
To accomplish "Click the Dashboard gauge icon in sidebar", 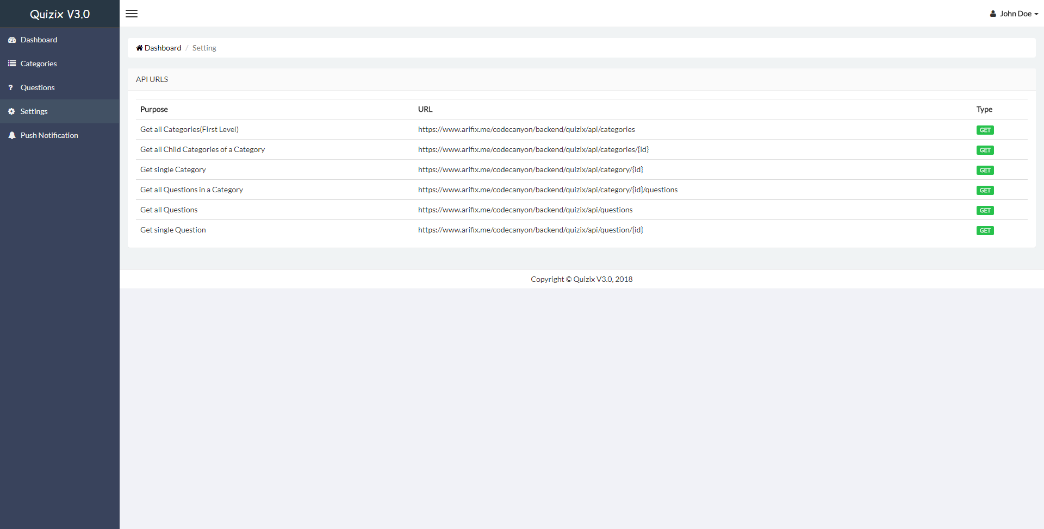I will pyautogui.click(x=12, y=40).
